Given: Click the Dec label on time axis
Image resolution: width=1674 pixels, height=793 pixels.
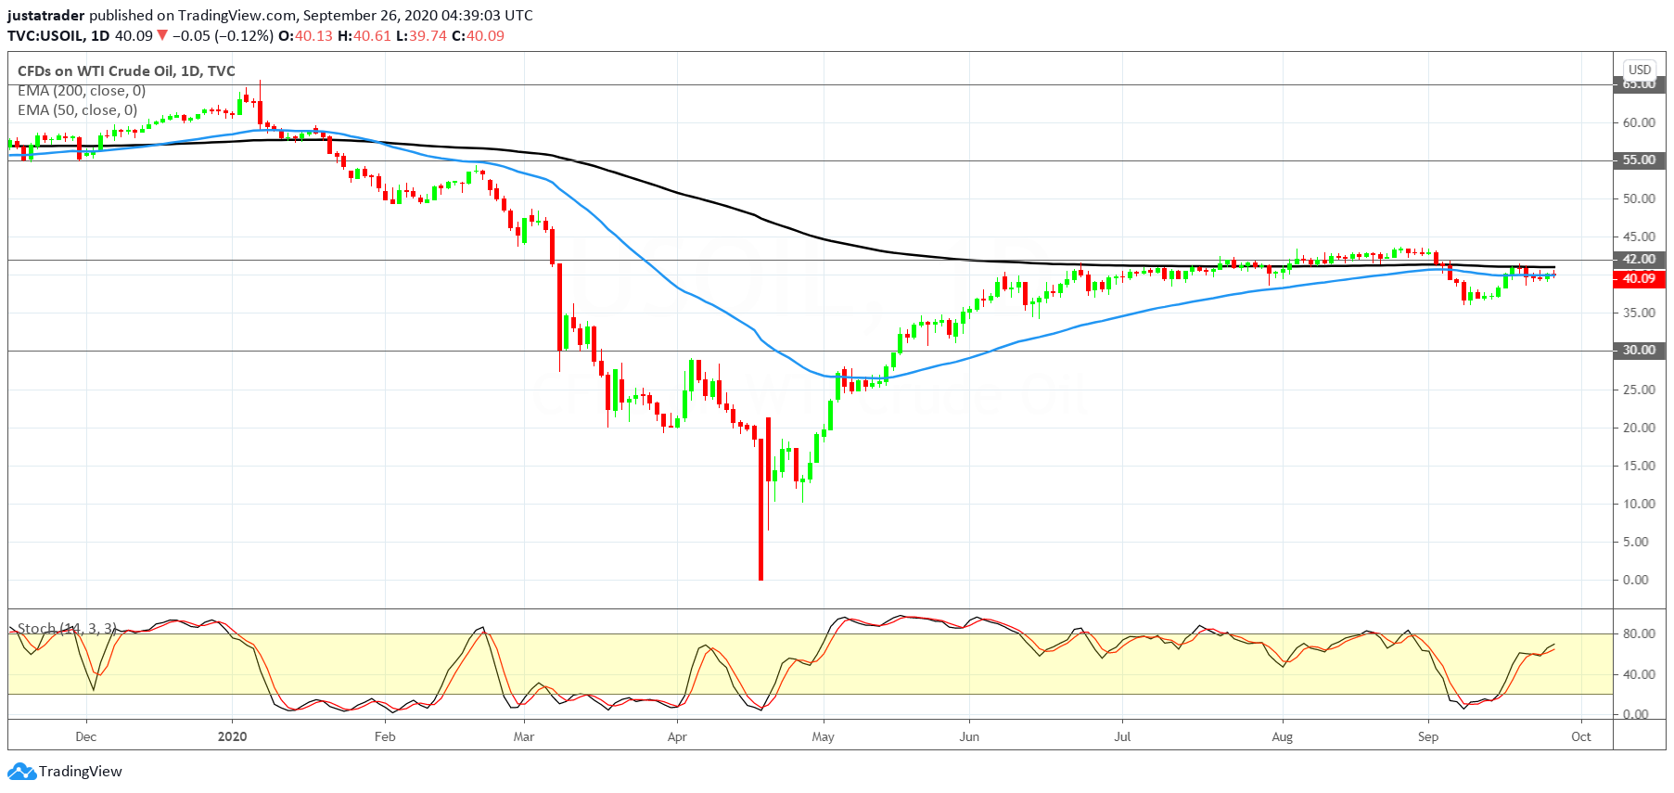Looking at the screenshot, I should [x=85, y=736].
